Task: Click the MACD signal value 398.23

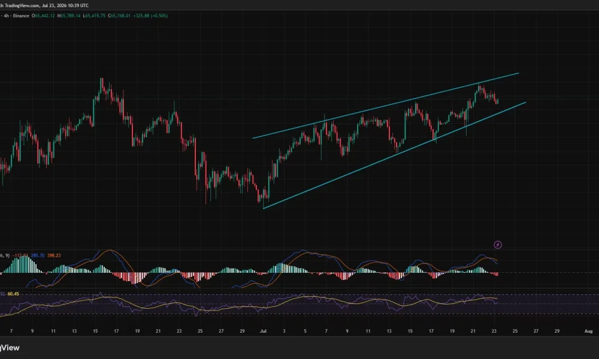Action: click(54, 255)
